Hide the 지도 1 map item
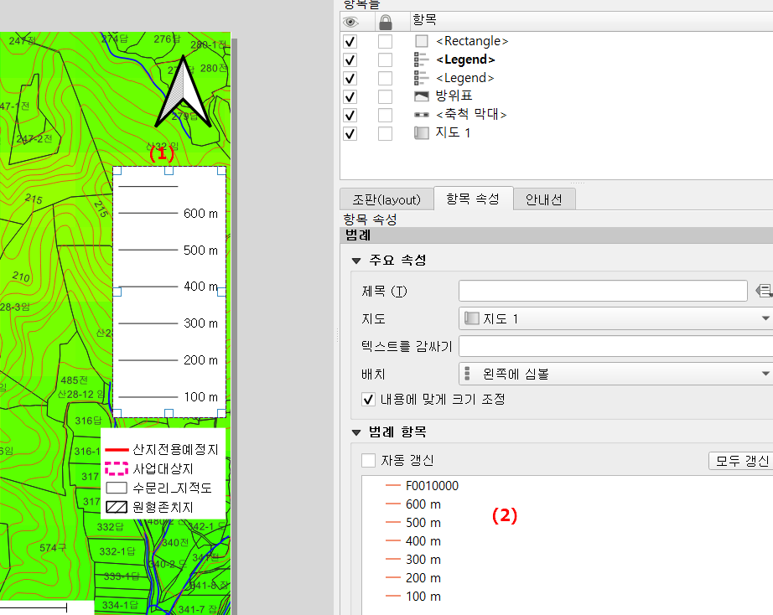This screenshot has height=615, width=773. tap(350, 134)
